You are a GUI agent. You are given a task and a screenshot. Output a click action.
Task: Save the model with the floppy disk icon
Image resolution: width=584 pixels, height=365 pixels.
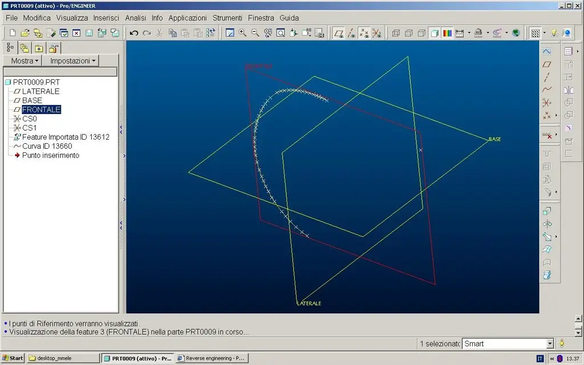coord(89,33)
